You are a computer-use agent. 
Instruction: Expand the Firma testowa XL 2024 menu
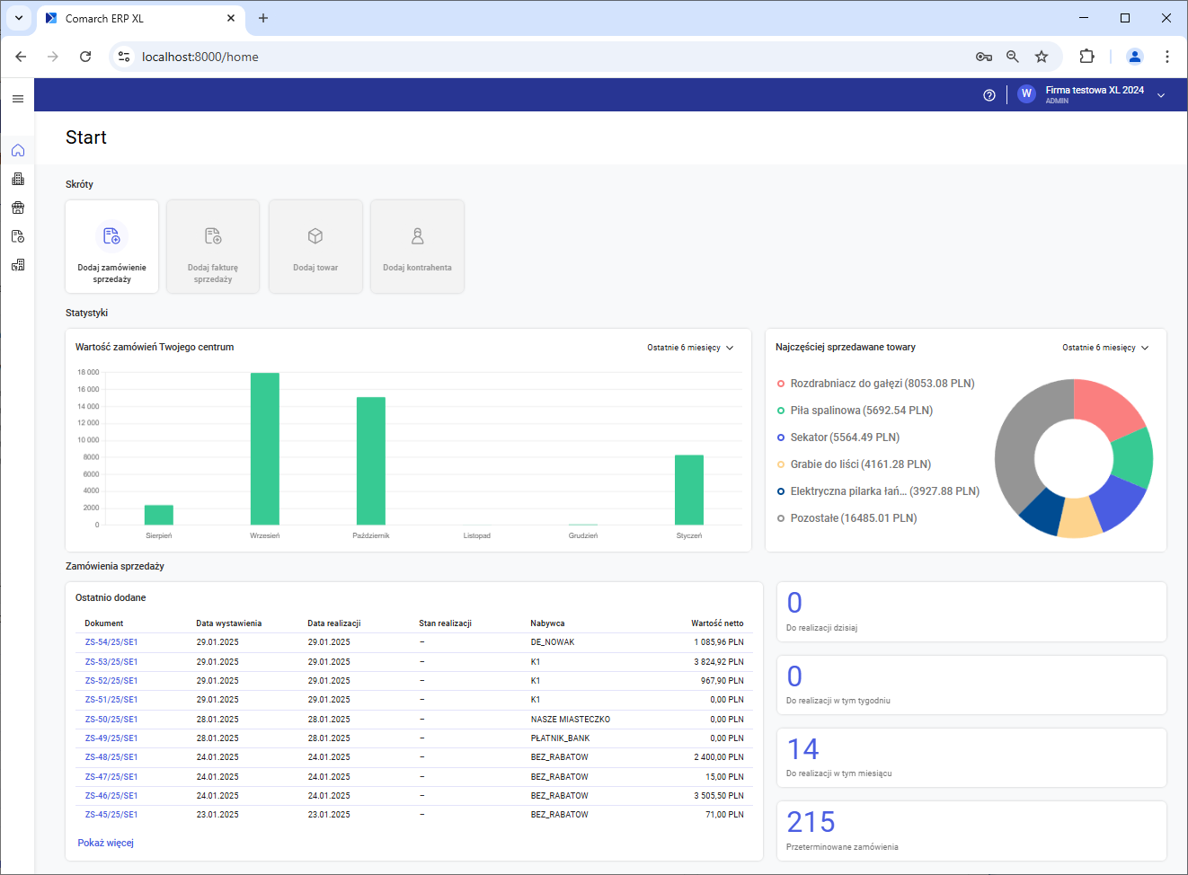(x=1161, y=95)
